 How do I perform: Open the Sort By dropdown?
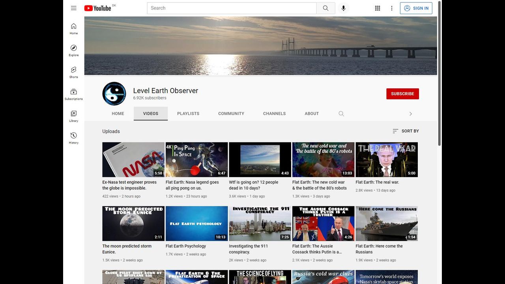coord(406,131)
